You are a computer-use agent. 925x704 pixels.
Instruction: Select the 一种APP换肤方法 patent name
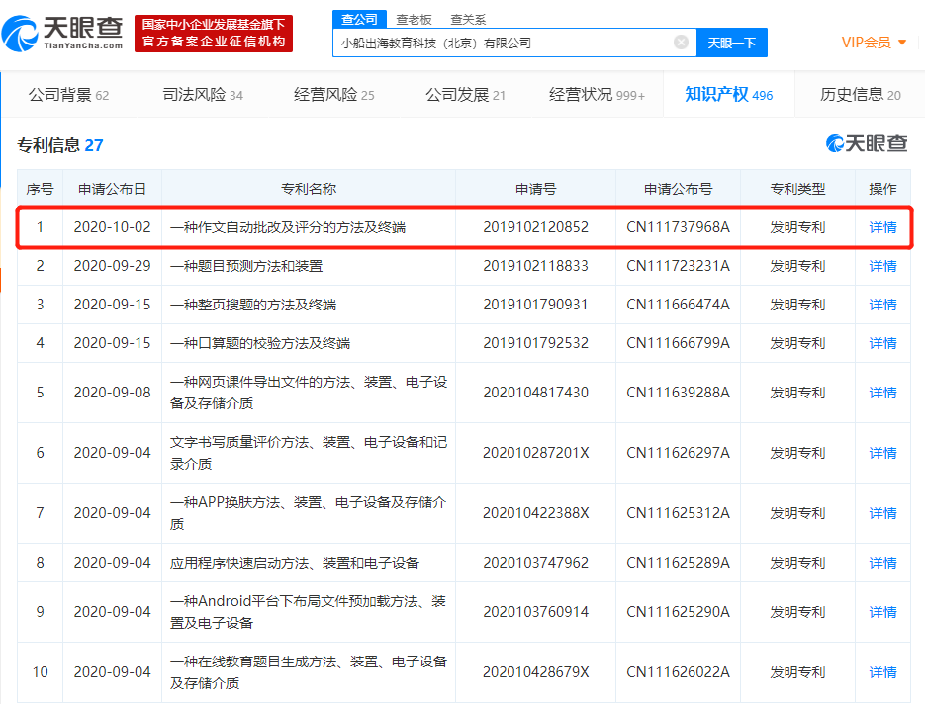309,513
